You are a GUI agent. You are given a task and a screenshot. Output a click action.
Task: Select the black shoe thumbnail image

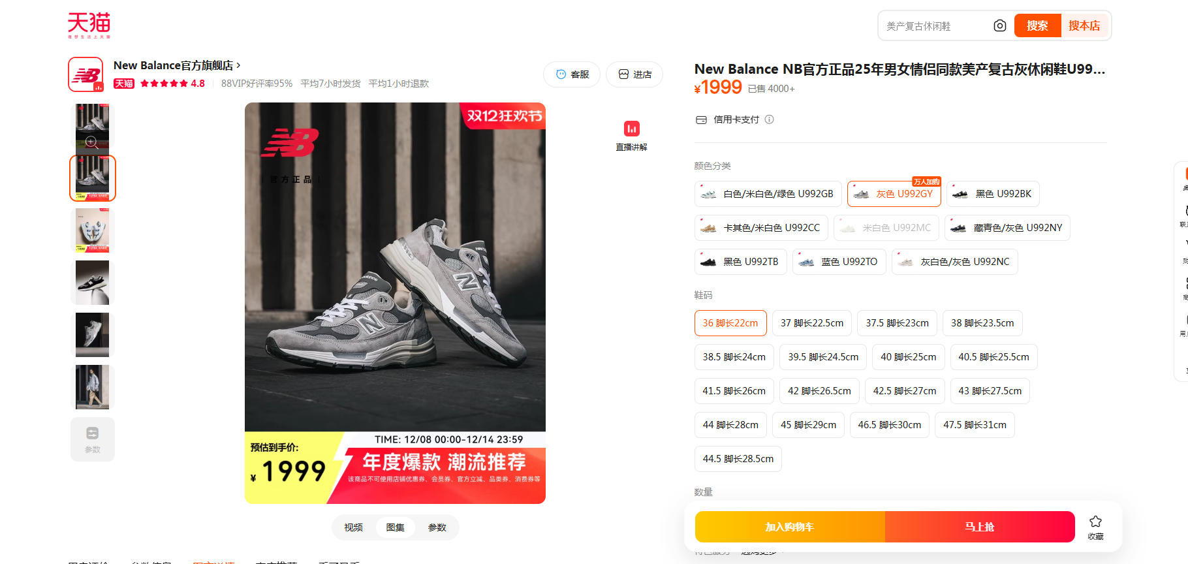coord(93,283)
